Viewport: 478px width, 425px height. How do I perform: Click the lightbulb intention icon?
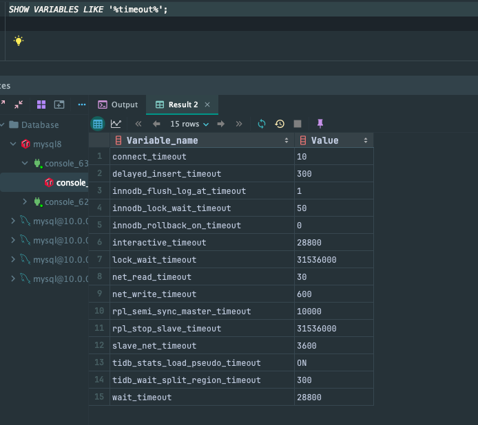pos(19,41)
